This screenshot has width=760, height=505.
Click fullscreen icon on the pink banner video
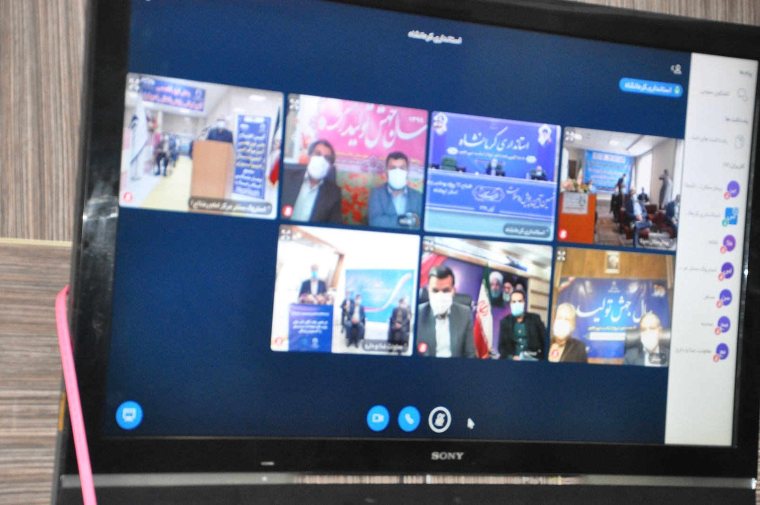coord(294,104)
